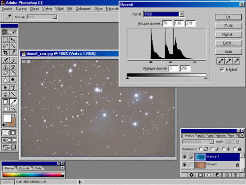The height and width of the screenshot is (185, 246).
Task: Select the Magic Wand tool
Action: tap(13, 46)
